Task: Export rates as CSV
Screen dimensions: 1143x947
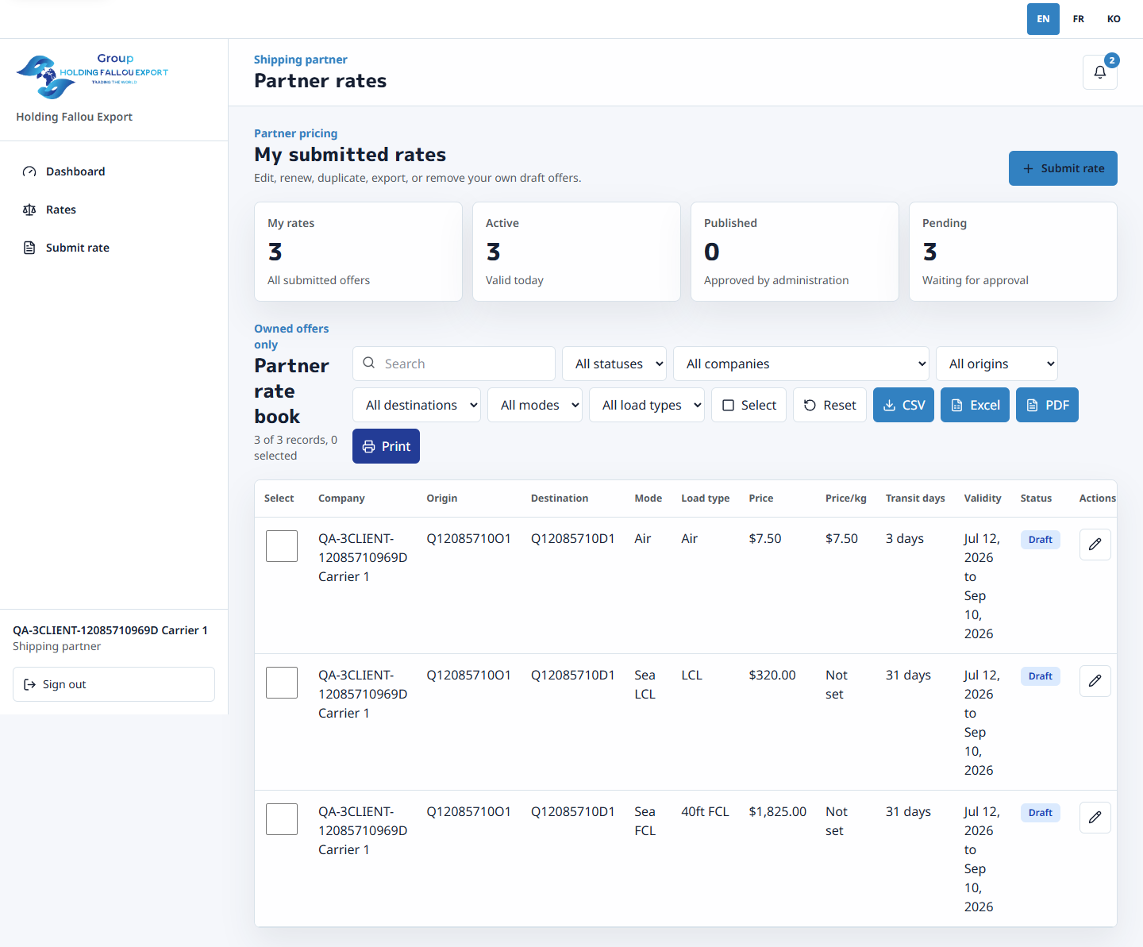Action: coord(903,405)
